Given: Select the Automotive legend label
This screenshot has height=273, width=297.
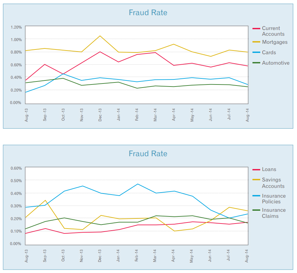Looking at the screenshot, I should pyautogui.click(x=275, y=63).
